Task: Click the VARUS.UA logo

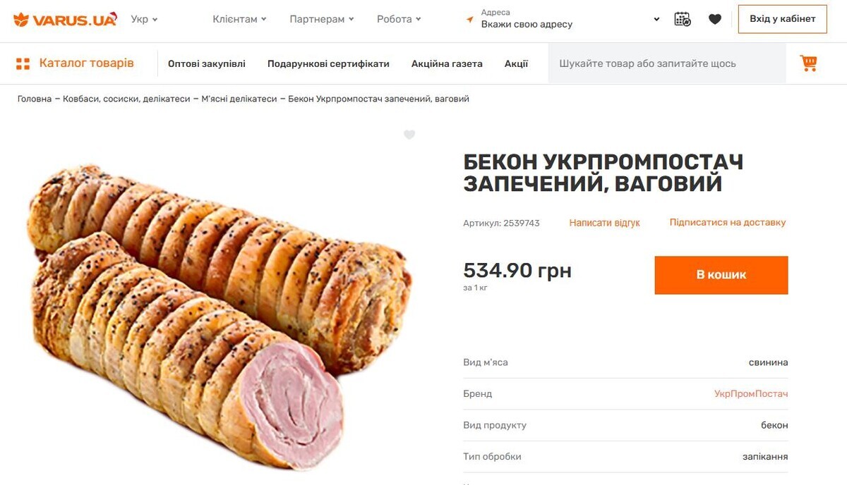Action: coord(65,19)
